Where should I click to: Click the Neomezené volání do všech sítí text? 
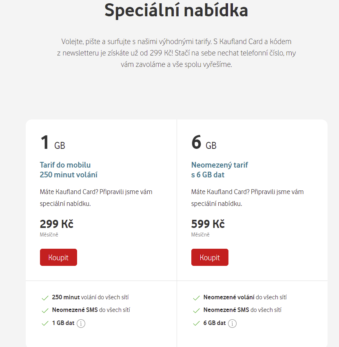coord(245,297)
